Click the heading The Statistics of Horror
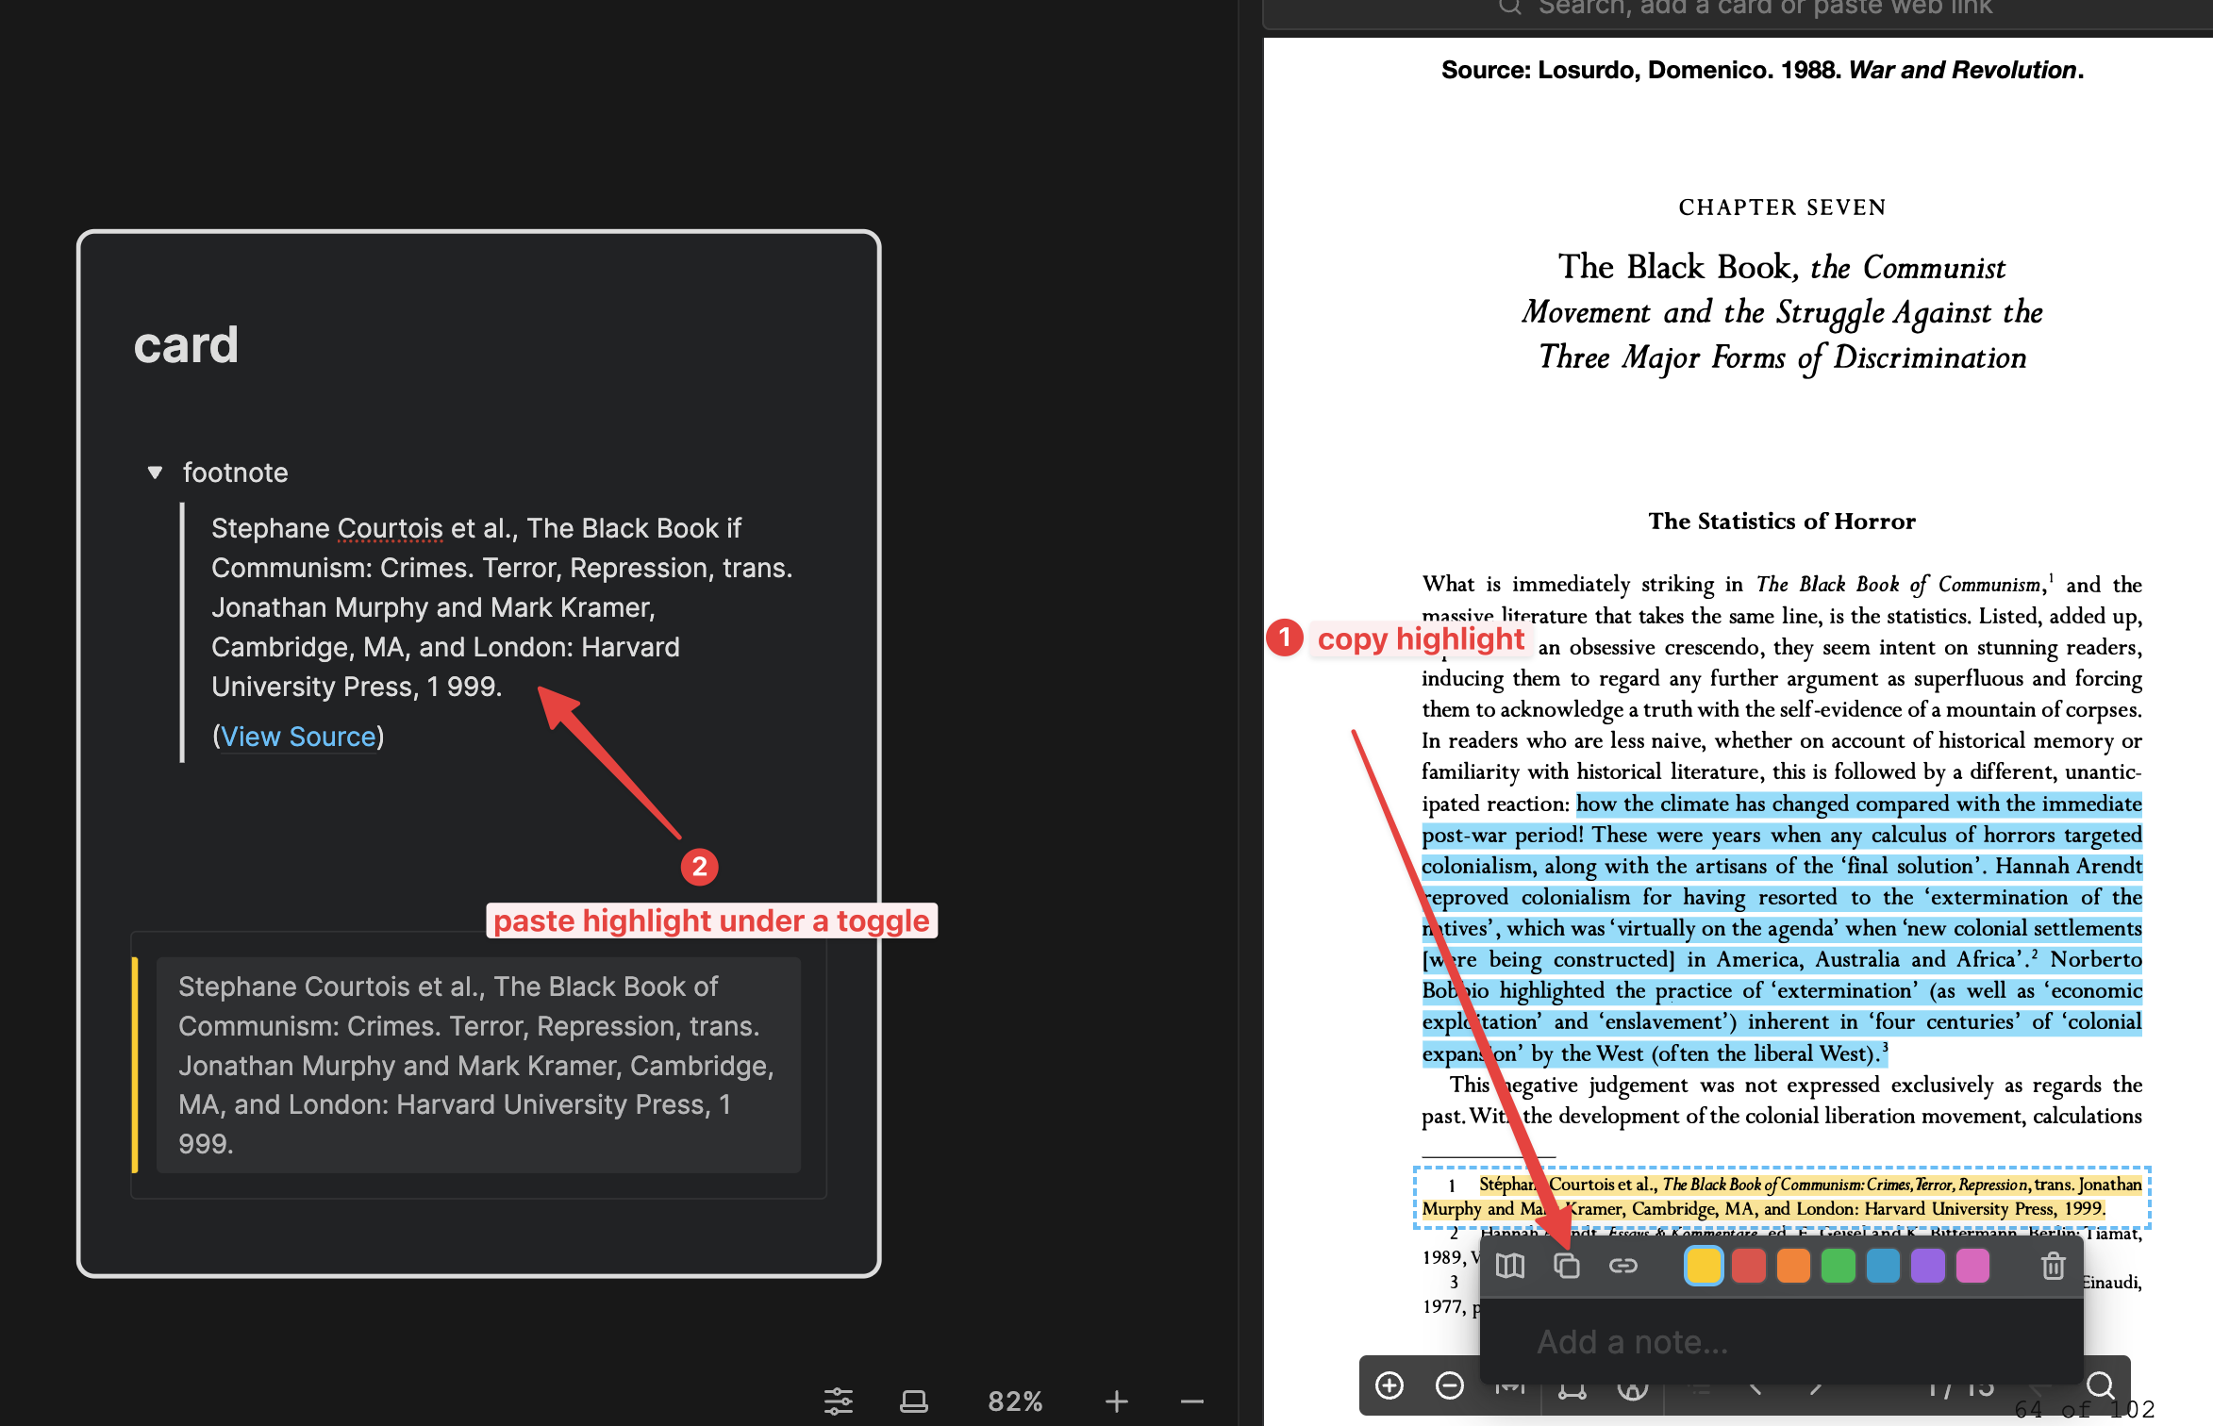2213x1426 pixels. pos(1781,522)
